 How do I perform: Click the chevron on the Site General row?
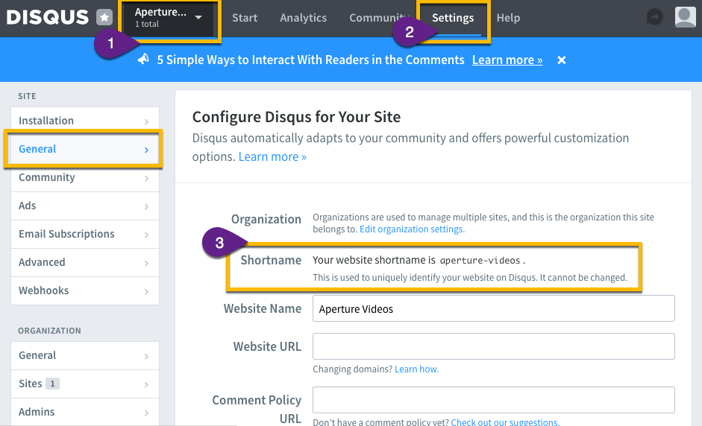(146, 150)
